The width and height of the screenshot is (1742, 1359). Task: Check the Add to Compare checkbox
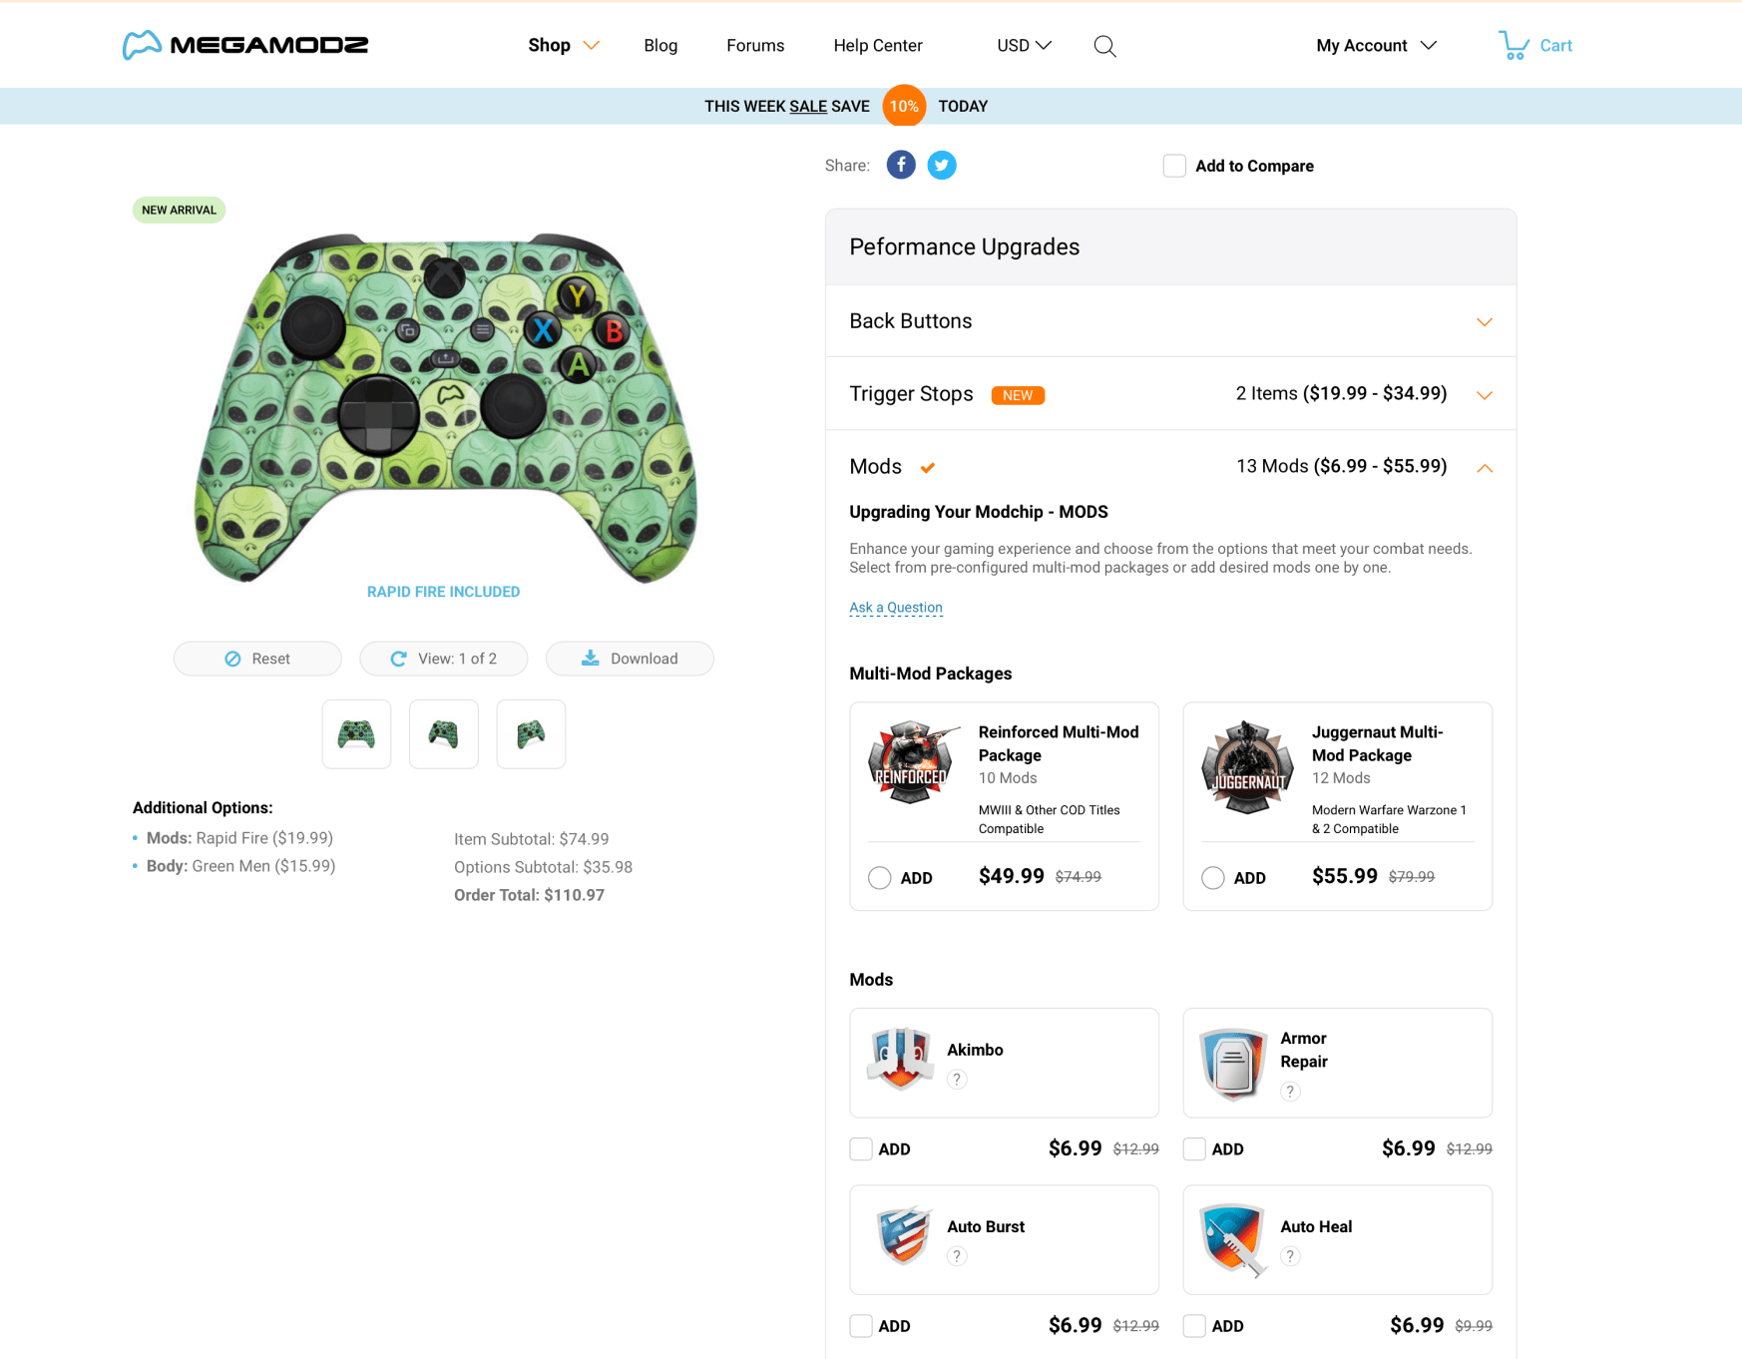[1174, 166]
